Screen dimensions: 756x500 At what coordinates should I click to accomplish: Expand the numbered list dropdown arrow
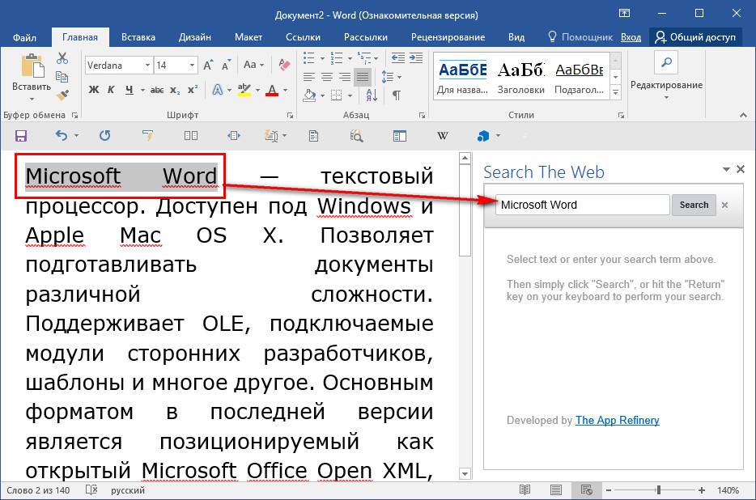[350, 59]
